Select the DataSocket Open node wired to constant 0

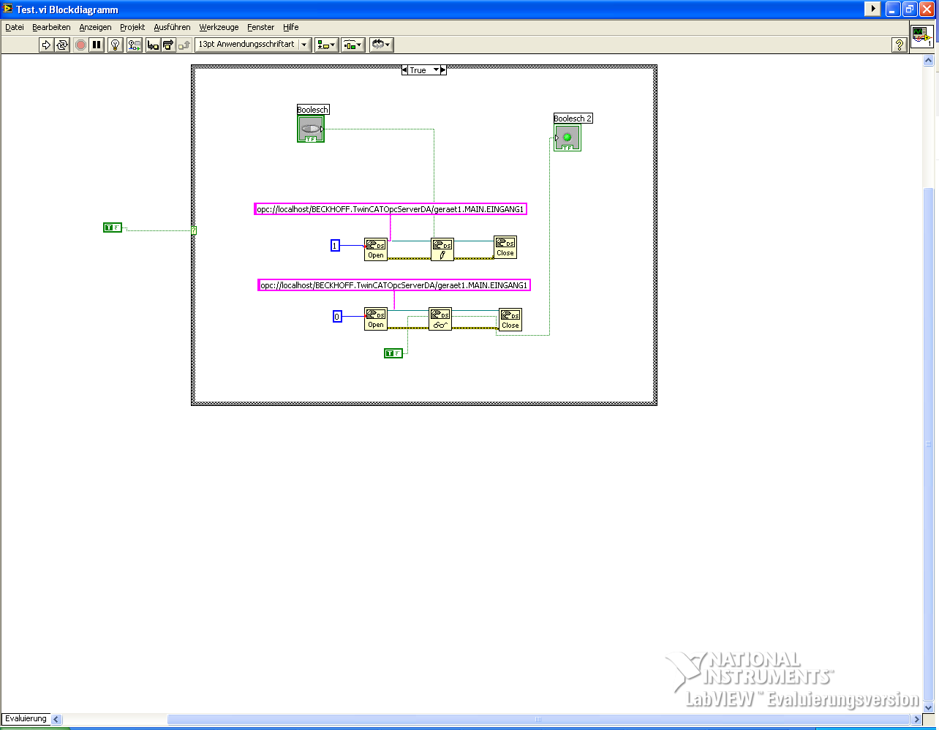point(376,319)
